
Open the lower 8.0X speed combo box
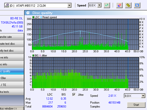point(143,96)
